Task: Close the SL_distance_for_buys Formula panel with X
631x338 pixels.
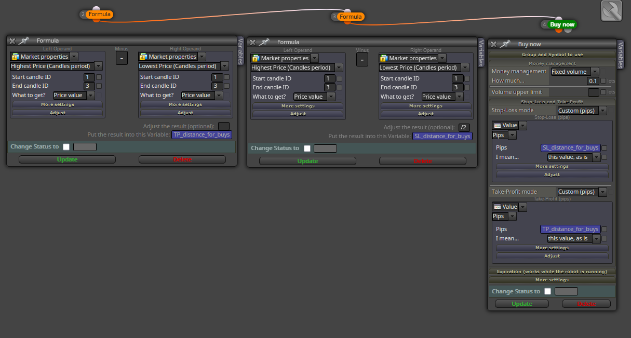Action: pos(253,42)
